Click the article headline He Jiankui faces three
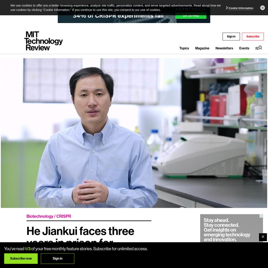This screenshot has height=268, width=268. (x=80, y=231)
